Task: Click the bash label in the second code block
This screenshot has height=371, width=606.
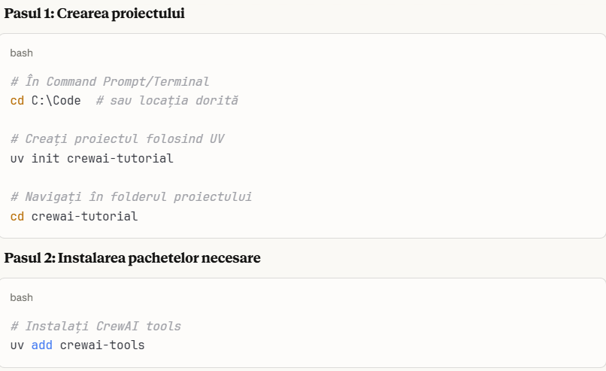Action: click(22, 297)
